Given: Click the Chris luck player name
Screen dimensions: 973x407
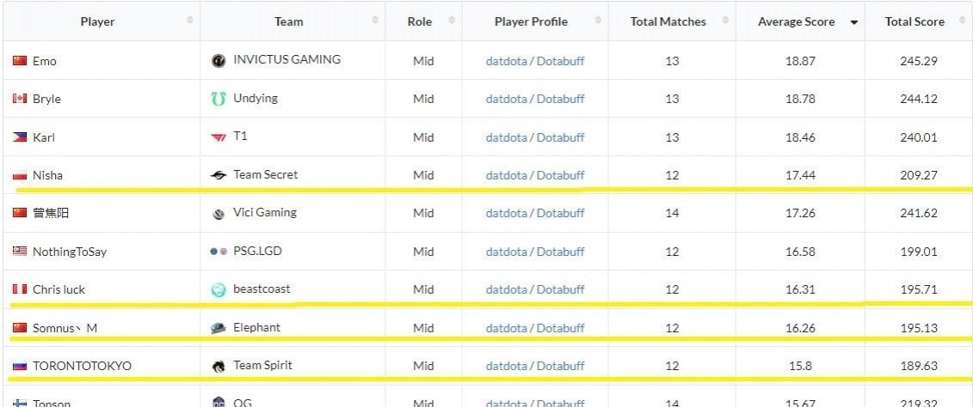Looking at the screenshot, I should (59, 289).
